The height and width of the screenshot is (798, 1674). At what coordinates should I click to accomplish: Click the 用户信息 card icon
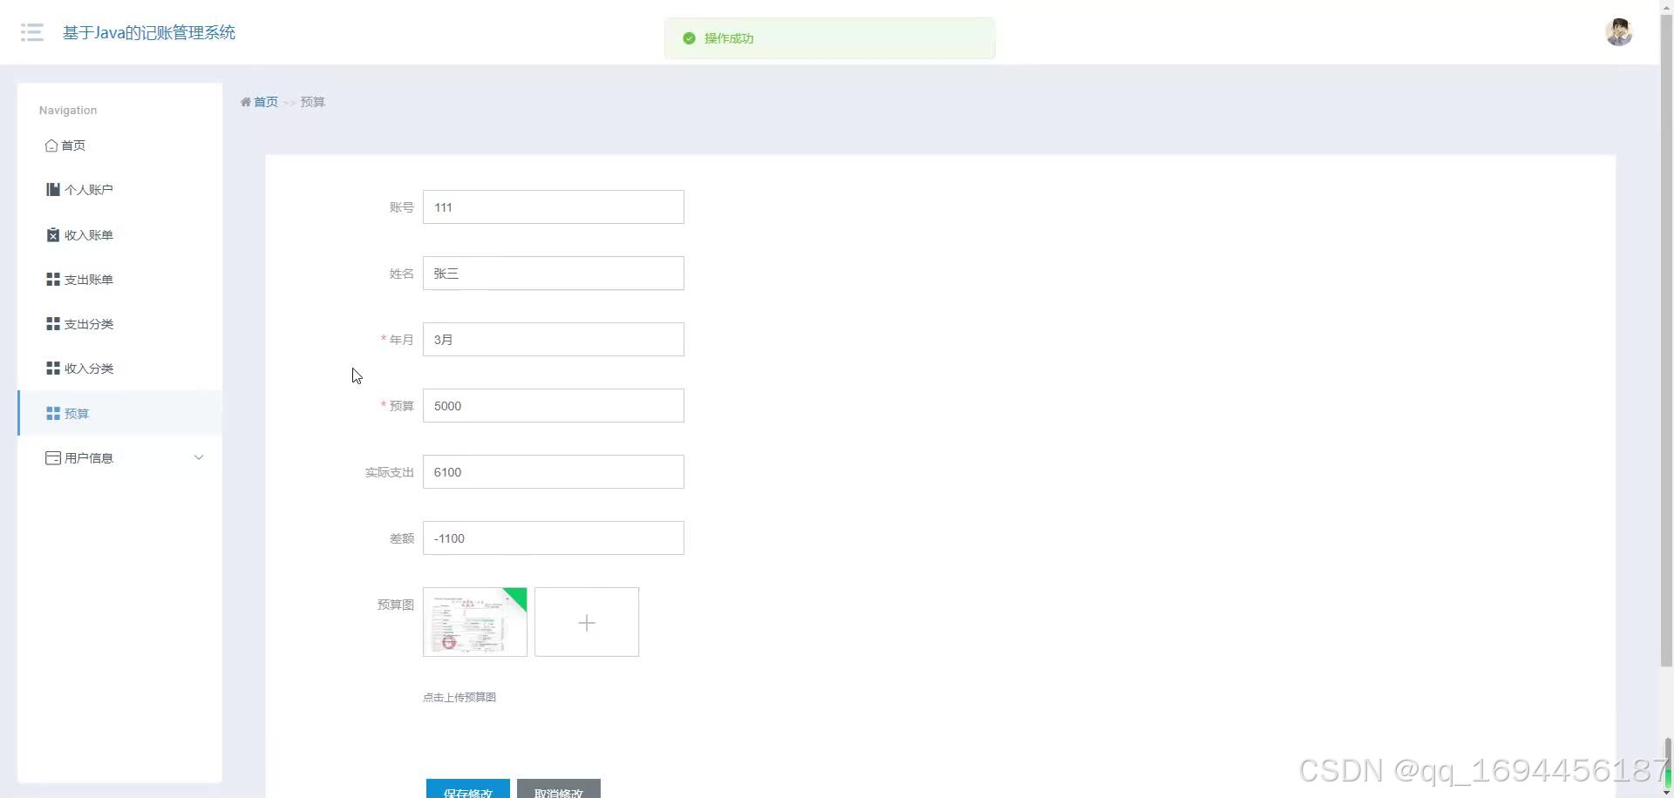(x=53, y=458)
